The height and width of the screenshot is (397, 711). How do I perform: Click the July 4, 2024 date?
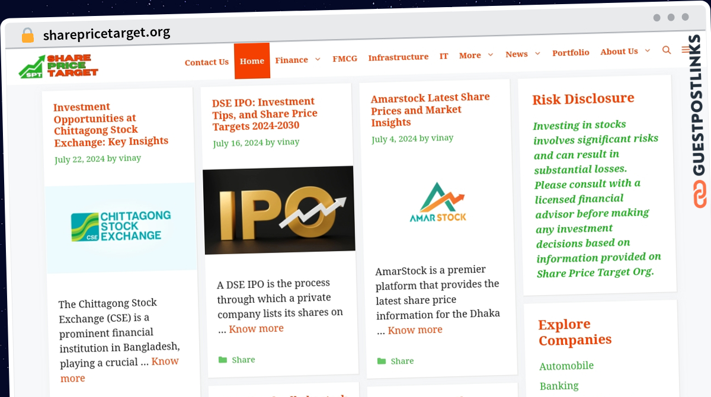tap(395, 139)
